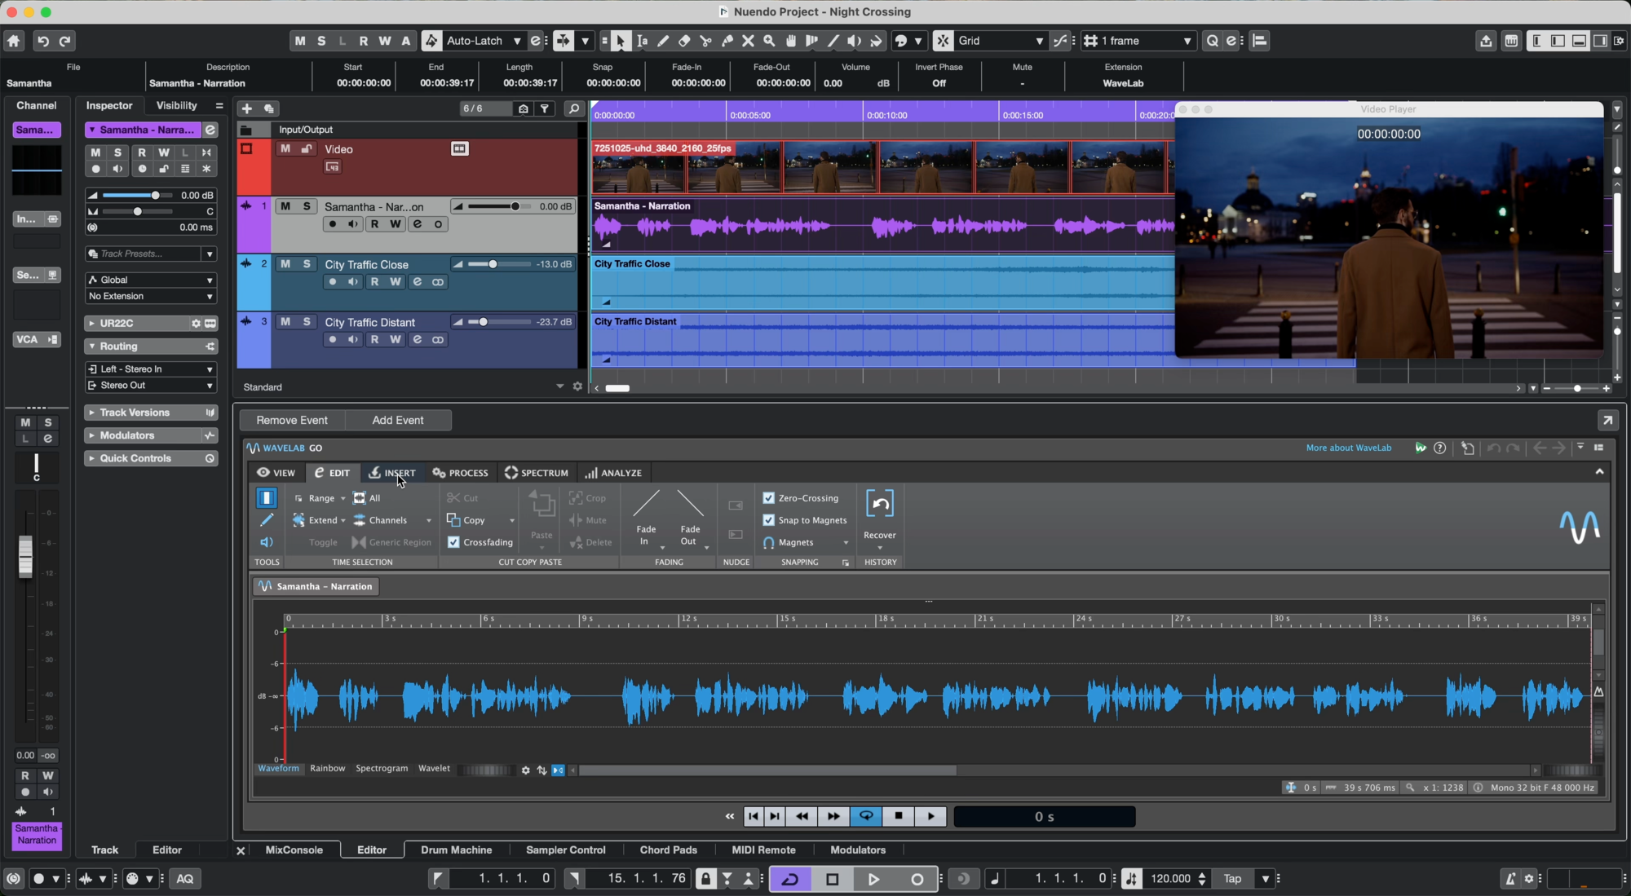Click the search tracks magnifier icon

click(x=574, y=108)
